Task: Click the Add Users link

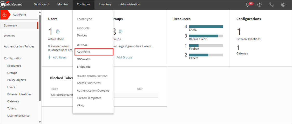Action: [57, 57]
